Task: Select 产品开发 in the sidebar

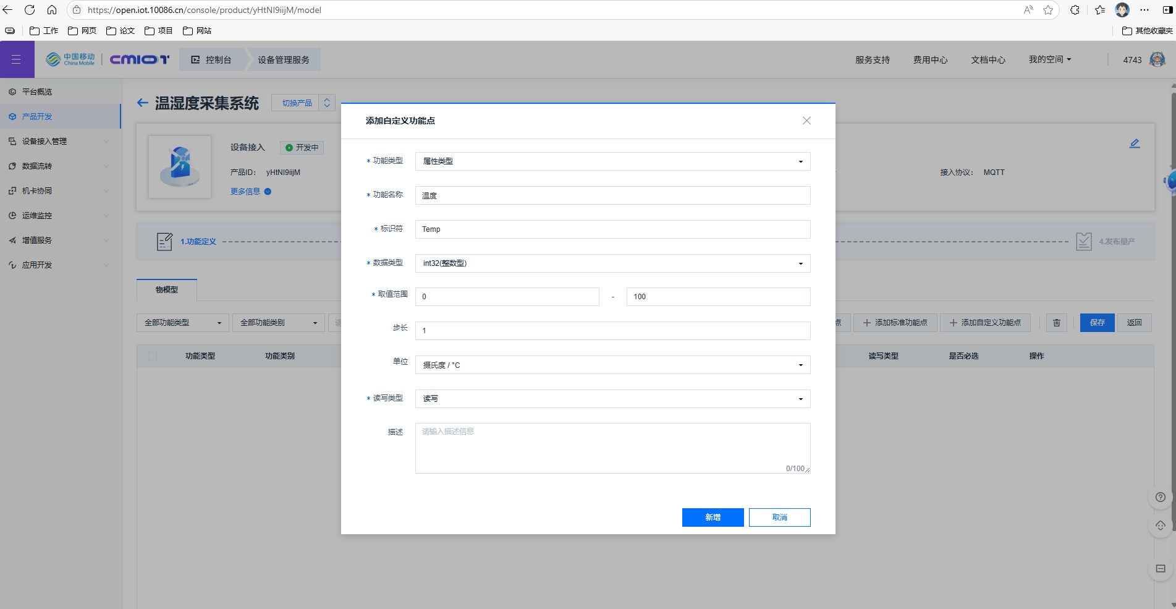Action: tap(37, 116)
